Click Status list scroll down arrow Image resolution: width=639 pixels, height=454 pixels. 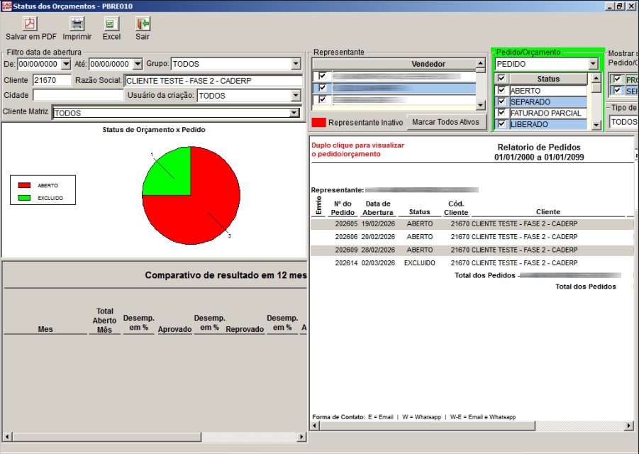(x=596, y=125)
